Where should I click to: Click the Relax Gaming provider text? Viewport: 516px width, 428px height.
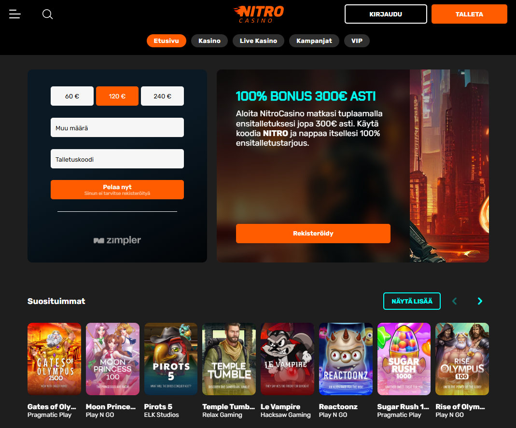[x=222, y=415]
